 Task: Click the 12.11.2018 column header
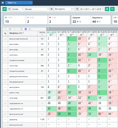click(72, 32)
